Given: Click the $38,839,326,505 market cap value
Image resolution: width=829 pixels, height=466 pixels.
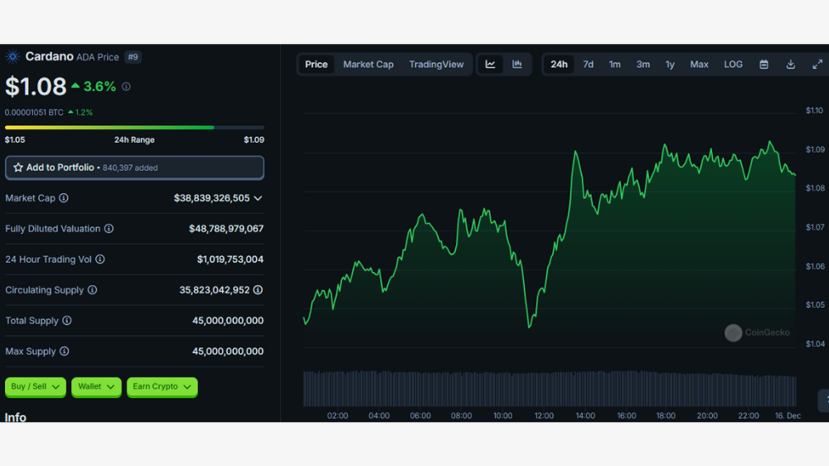Looking at the screenshot, I should pyautogui.click(x=211, y=198).
